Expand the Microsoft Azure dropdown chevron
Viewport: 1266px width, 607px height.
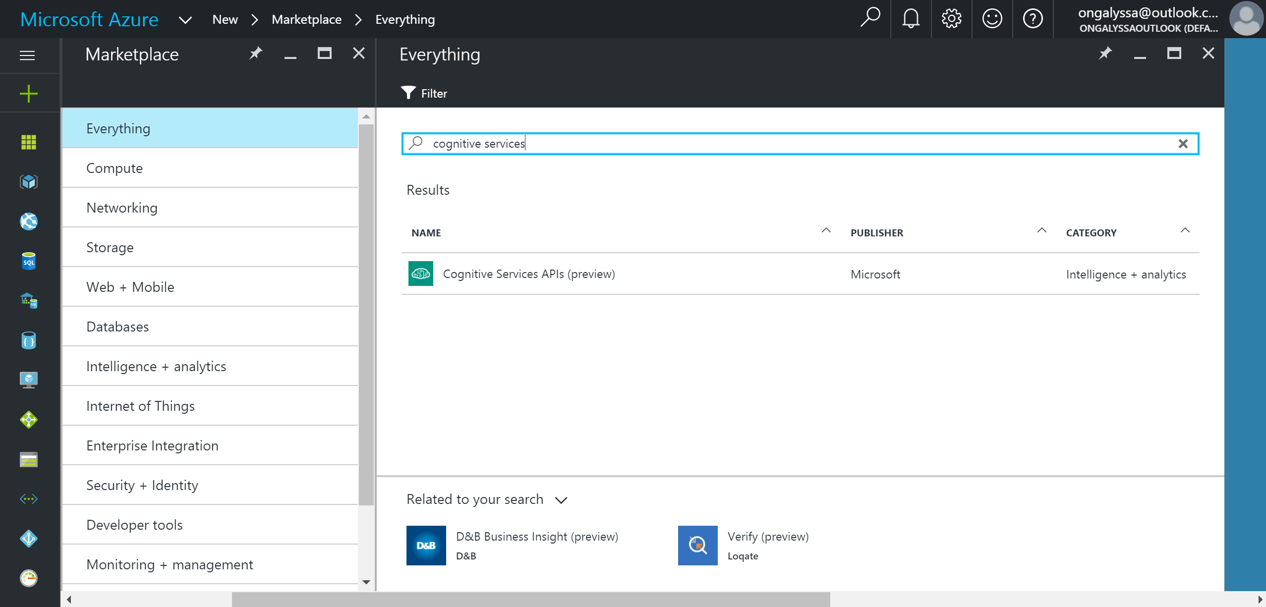185,20
